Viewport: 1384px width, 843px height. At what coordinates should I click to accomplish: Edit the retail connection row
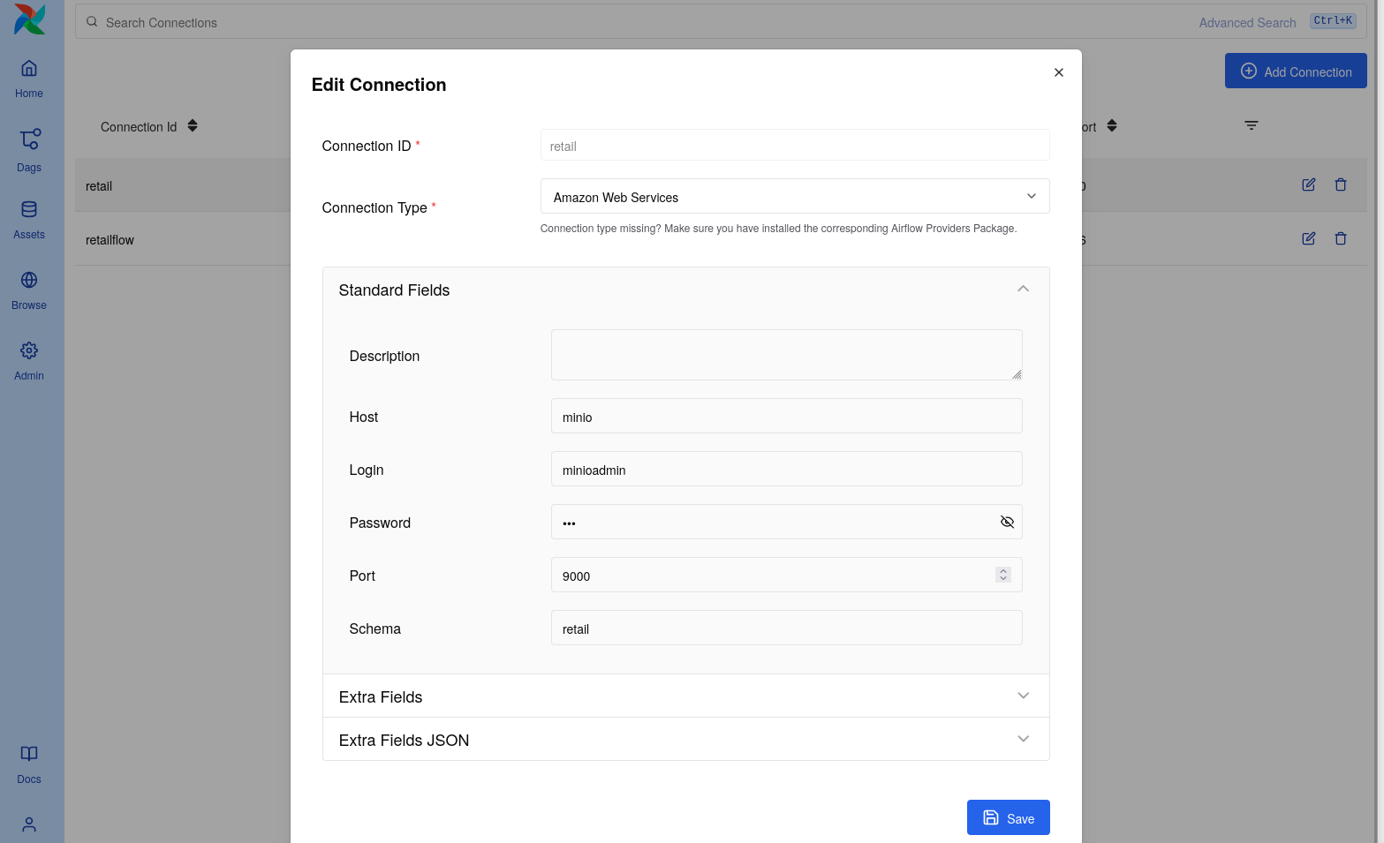(x=1309, y=184)
